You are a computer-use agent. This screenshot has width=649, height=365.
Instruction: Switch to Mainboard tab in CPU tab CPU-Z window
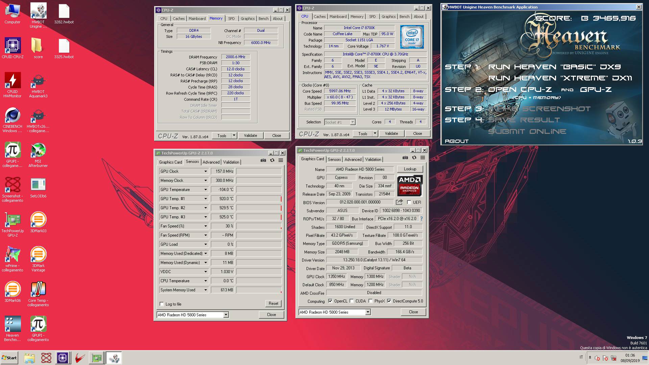(x=338, y=17)
